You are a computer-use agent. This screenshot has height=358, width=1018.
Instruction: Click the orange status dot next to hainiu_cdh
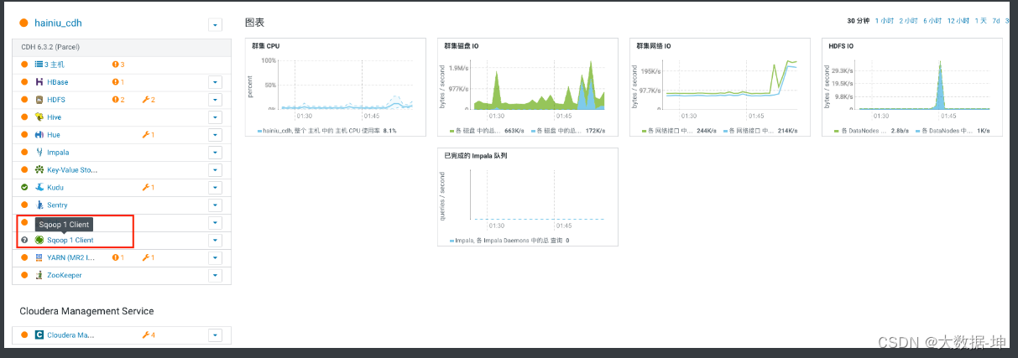(24, 23)
